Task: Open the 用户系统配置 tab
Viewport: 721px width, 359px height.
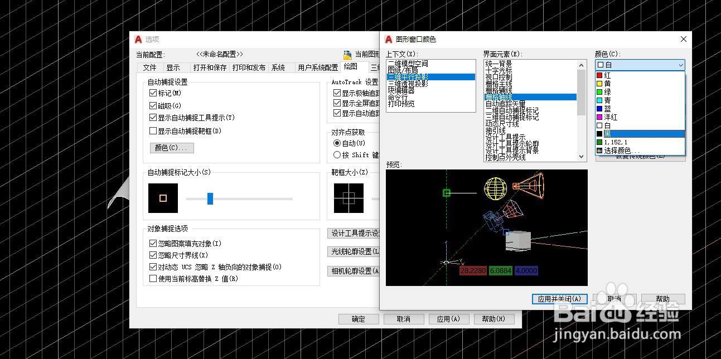Action: tap(318, 67)
